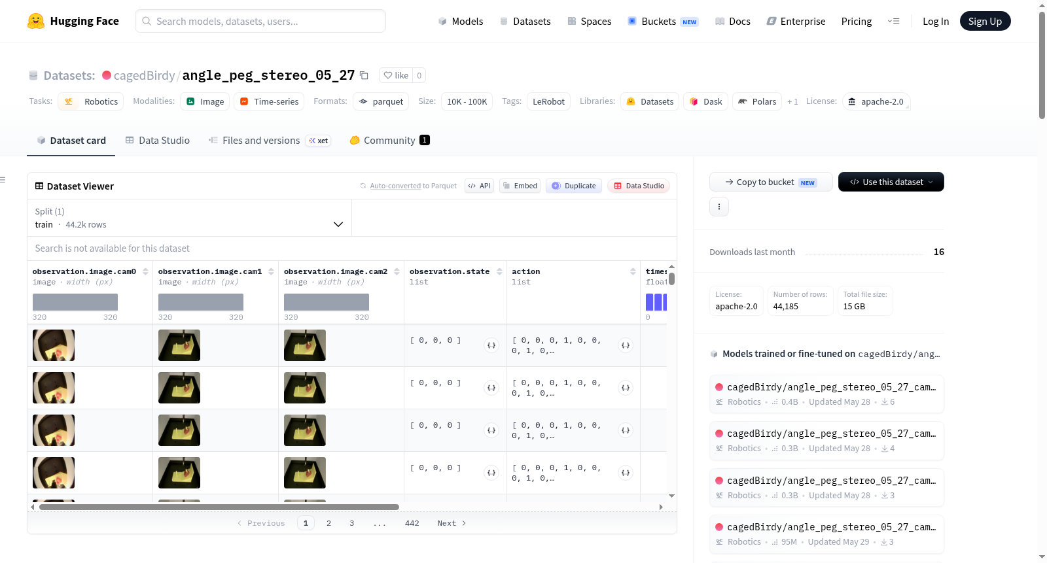Focus the search models input field

[x=260, y=21]
